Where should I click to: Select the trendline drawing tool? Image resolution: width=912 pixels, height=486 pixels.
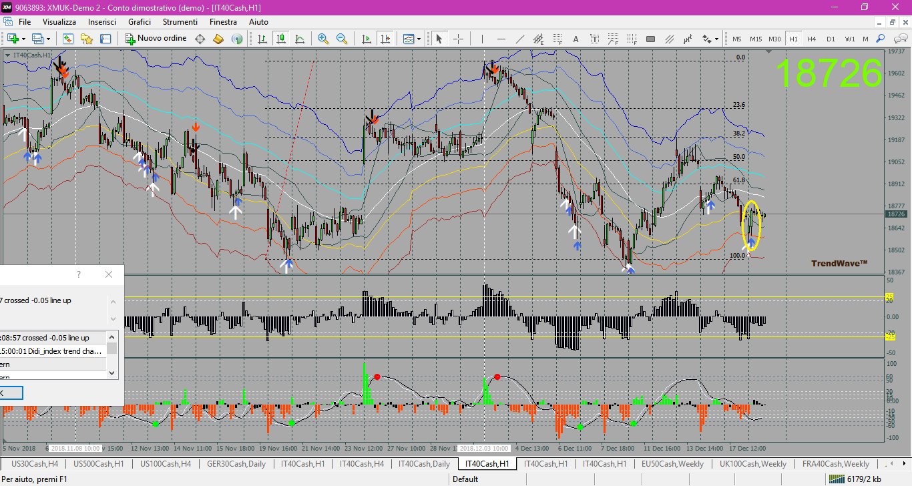coord(519,39)
